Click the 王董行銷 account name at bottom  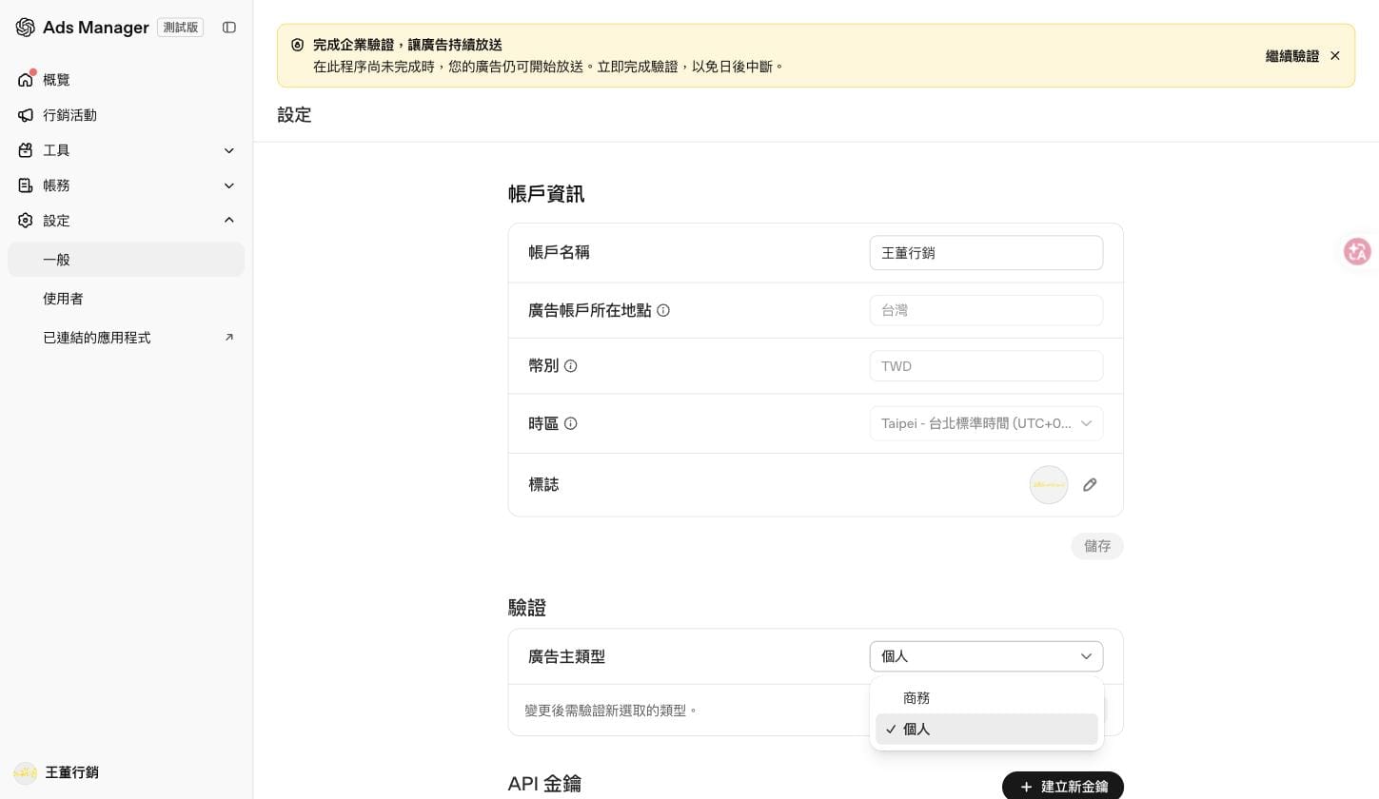tap(72, 772)
